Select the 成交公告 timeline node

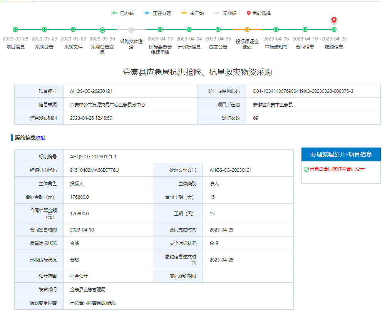pyautogui.click(x=218, y=30)
